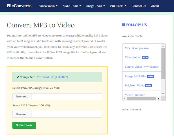
Task: Click the tools list scroll-right arrow
Action: tap(159, 99)
